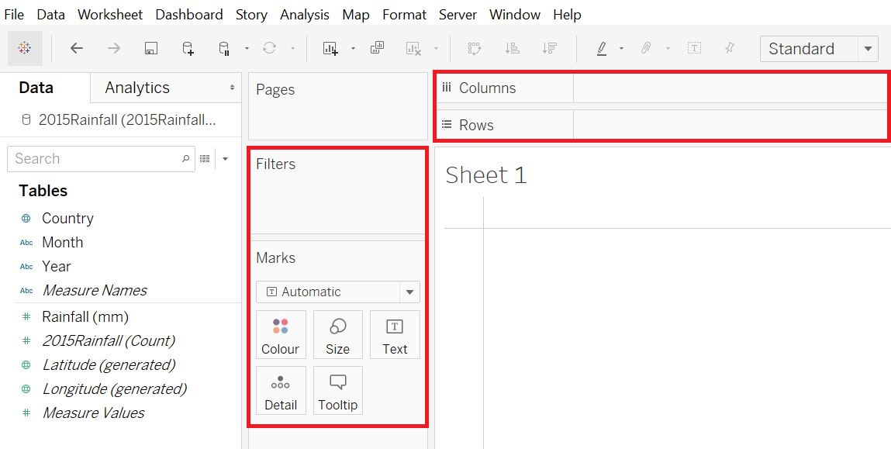Click the Size marks button
Screen dimensions: 891x449
tap(337, 335)
